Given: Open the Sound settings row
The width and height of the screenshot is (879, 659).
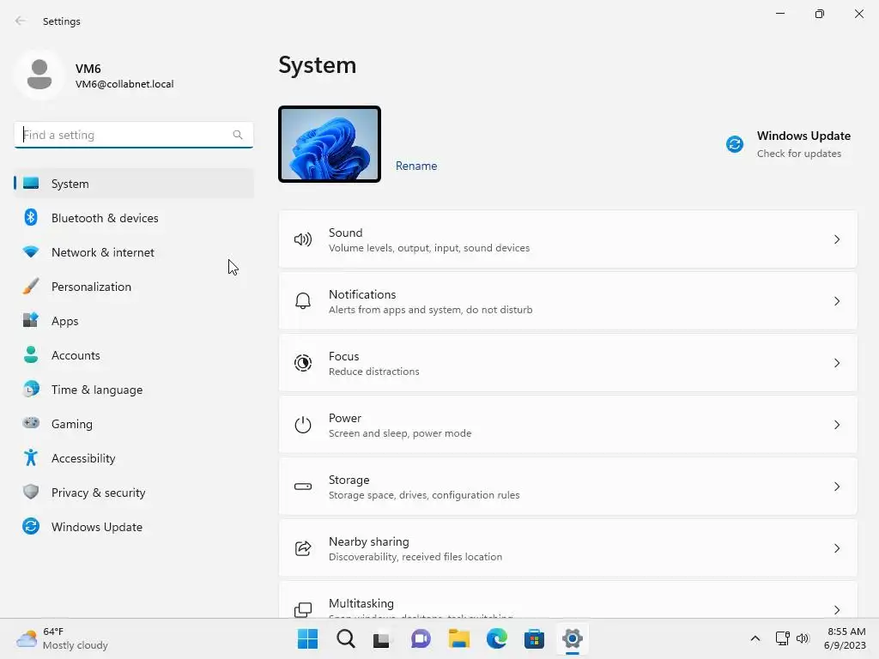Looking at the screenshot, I should pos(568,239).
